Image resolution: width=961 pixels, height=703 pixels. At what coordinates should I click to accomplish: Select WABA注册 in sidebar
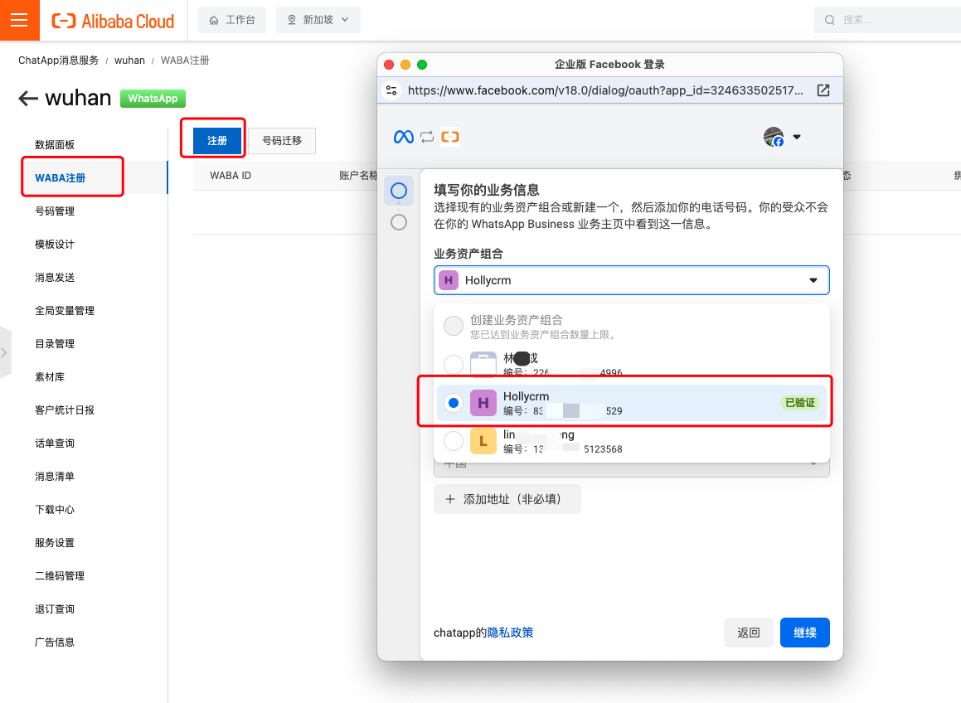(60, 177)
